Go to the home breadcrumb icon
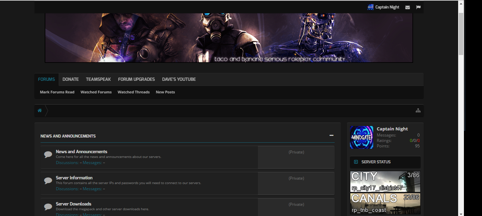Viewport: 482px width, 216px height. click(x=40, y=110)
